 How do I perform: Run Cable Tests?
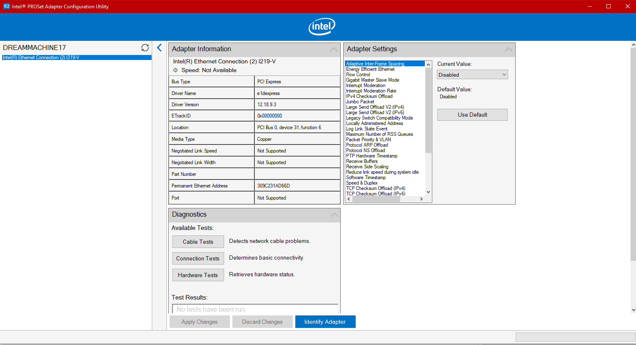tap(198, 242)
